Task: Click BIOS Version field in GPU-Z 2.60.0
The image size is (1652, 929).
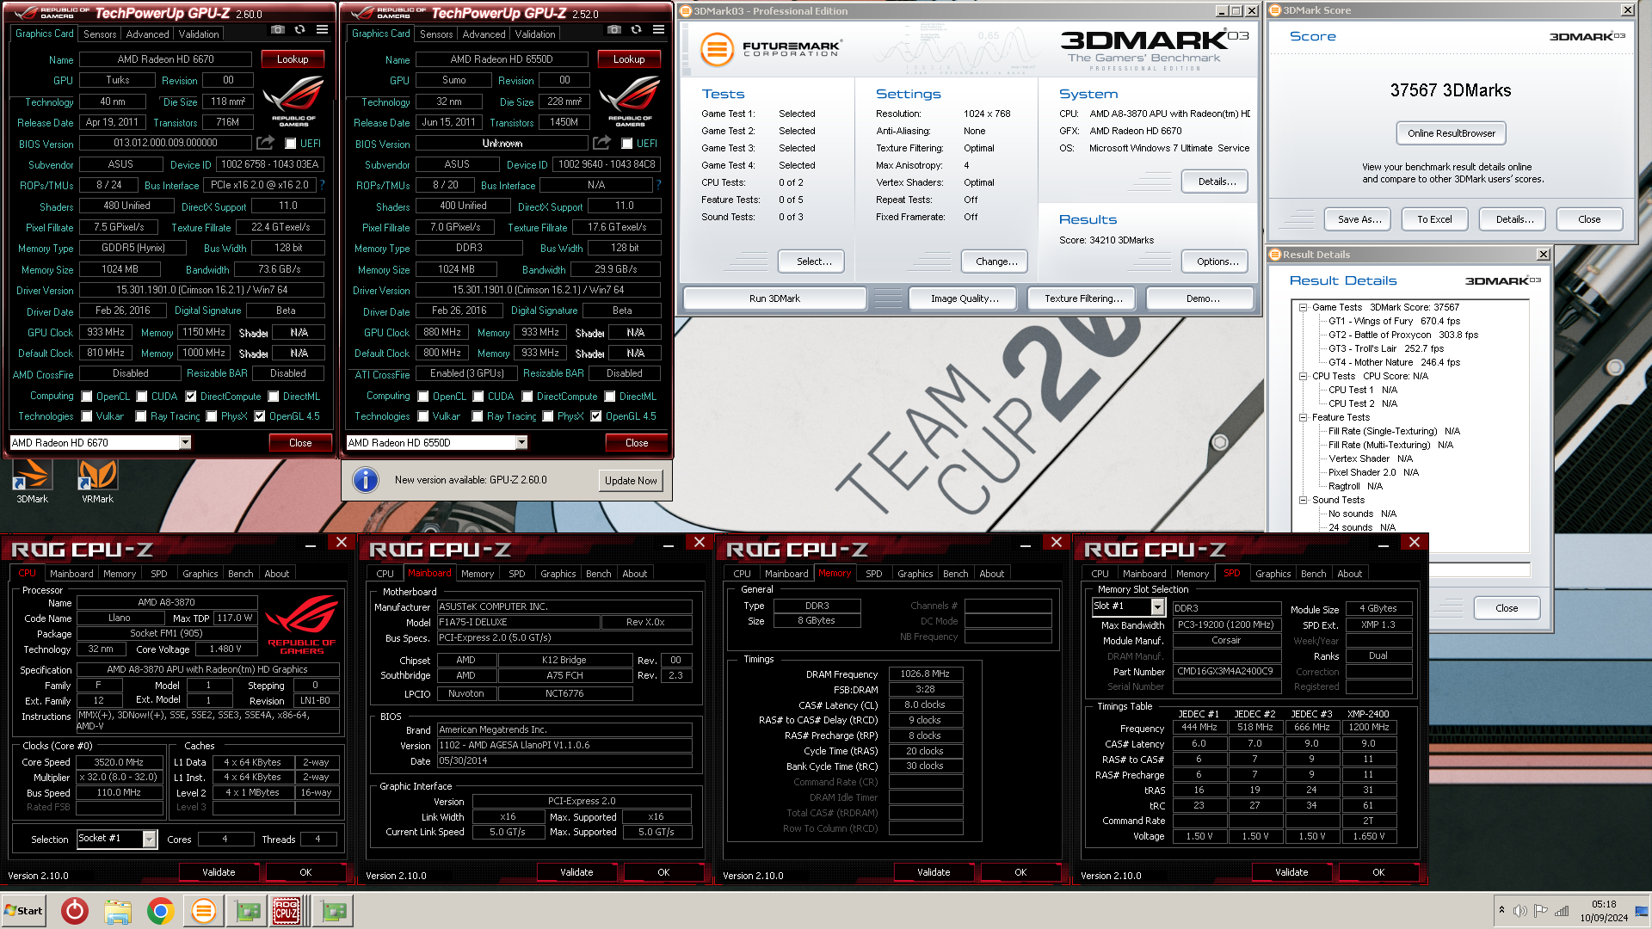Action: pos(166,143)
